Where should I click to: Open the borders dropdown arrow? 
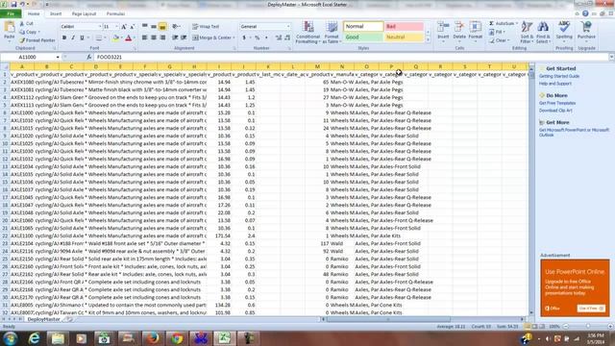(x=105, y=38)
